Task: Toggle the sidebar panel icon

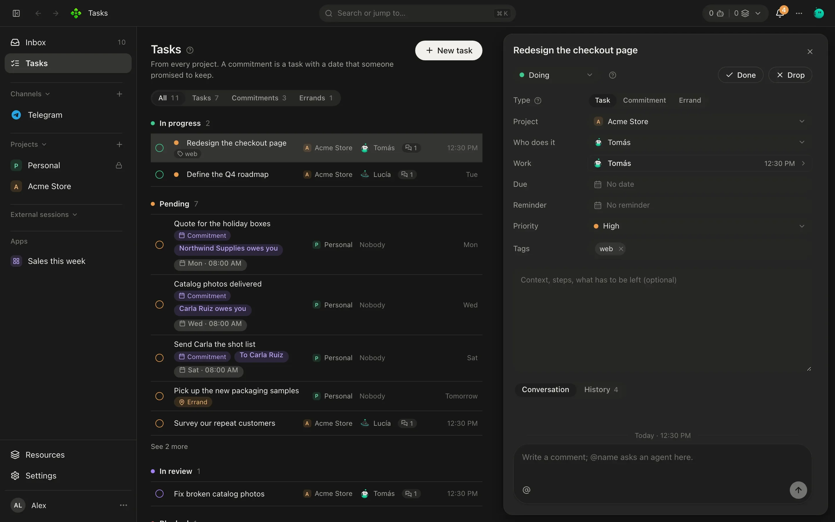Action: (x=16, y=13)
